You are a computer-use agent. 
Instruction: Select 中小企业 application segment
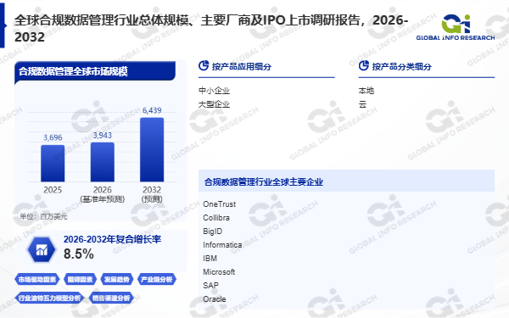(x=215, y=91)
